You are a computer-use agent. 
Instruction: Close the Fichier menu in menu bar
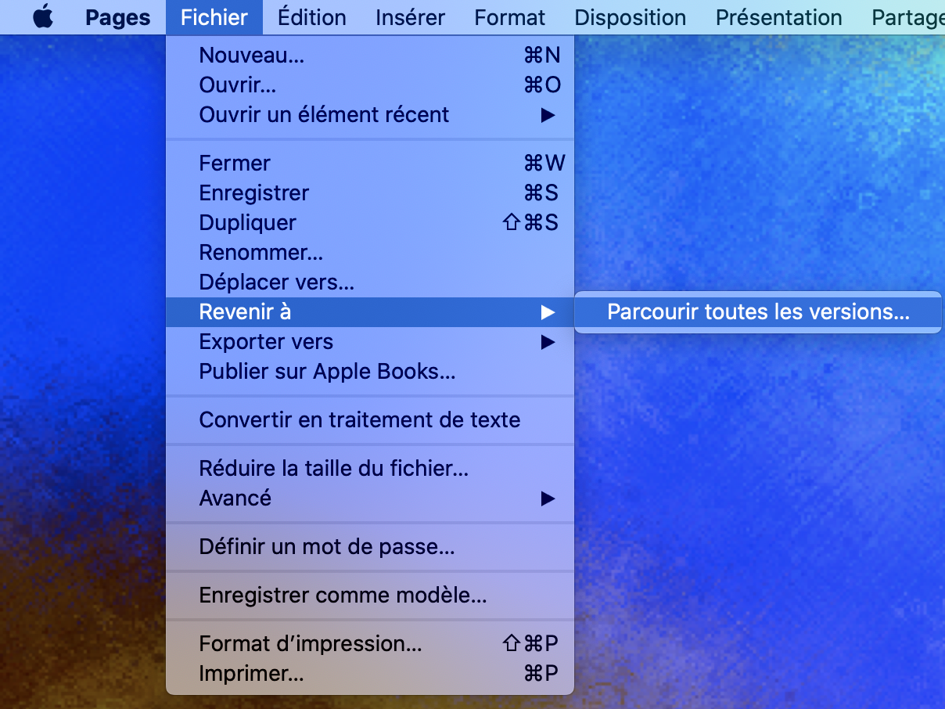click(214, 17)
